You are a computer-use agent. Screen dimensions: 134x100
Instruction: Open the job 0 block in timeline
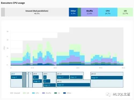[x=16, y=80]
